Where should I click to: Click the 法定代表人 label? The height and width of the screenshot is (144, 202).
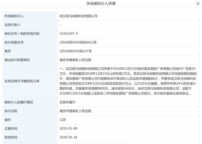click(x=12, y=25)
